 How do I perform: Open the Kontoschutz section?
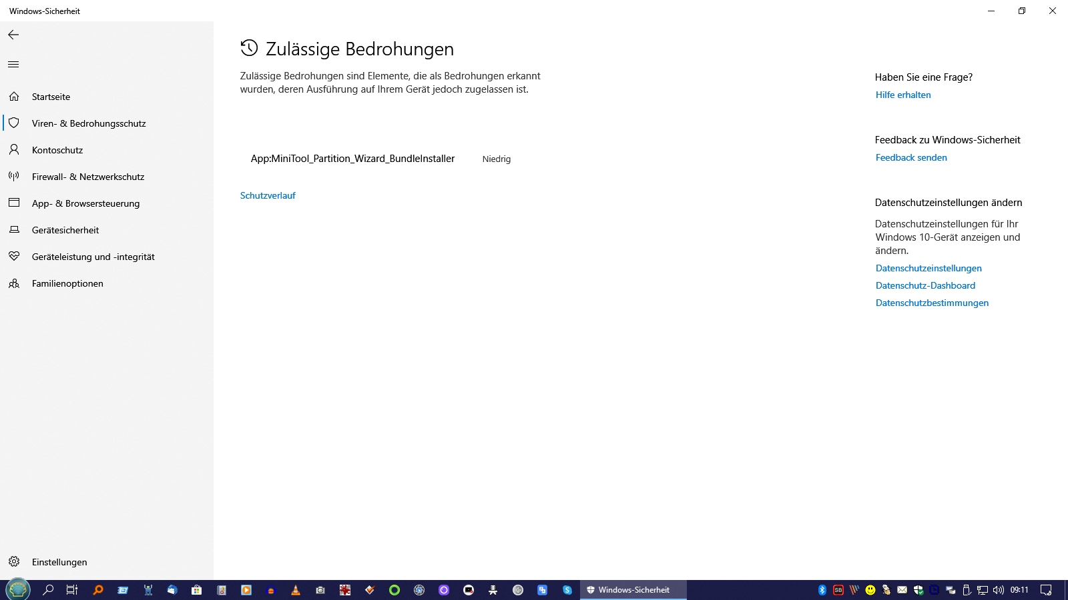click(x=57, y=150)
